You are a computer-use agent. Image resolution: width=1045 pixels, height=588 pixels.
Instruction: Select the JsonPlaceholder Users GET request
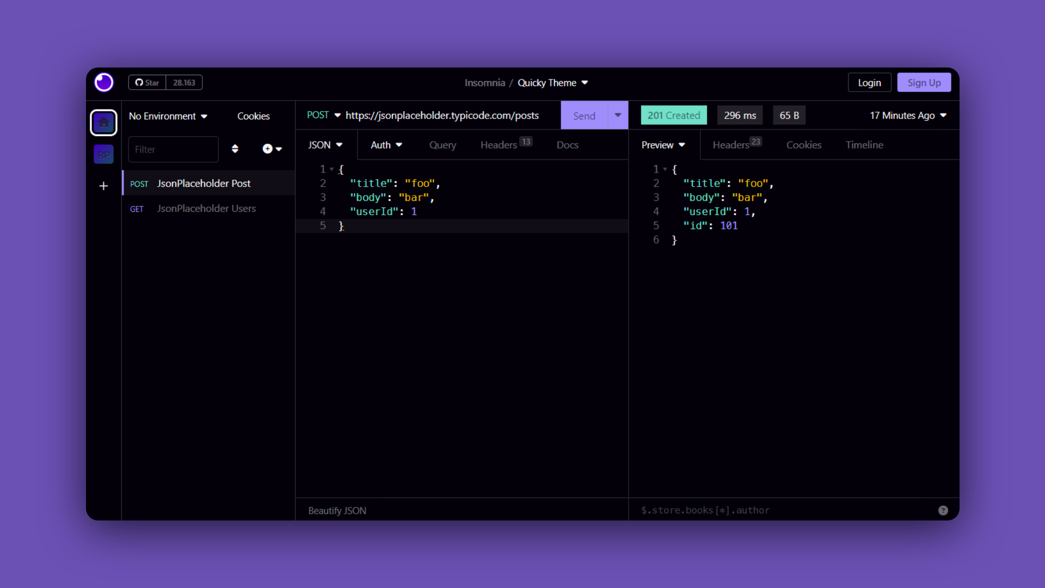coord(206,209)
